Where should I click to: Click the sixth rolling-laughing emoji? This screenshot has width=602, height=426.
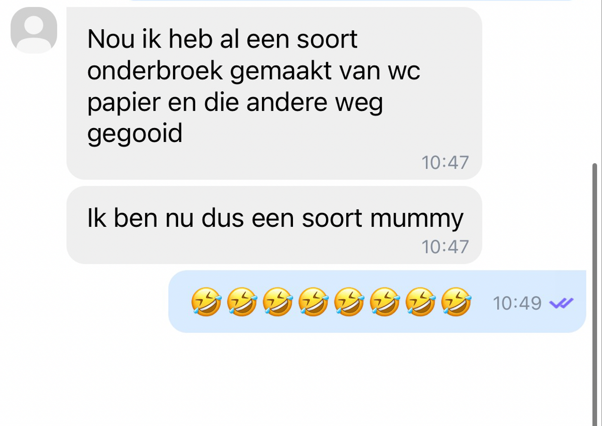[x=385, y=302]
